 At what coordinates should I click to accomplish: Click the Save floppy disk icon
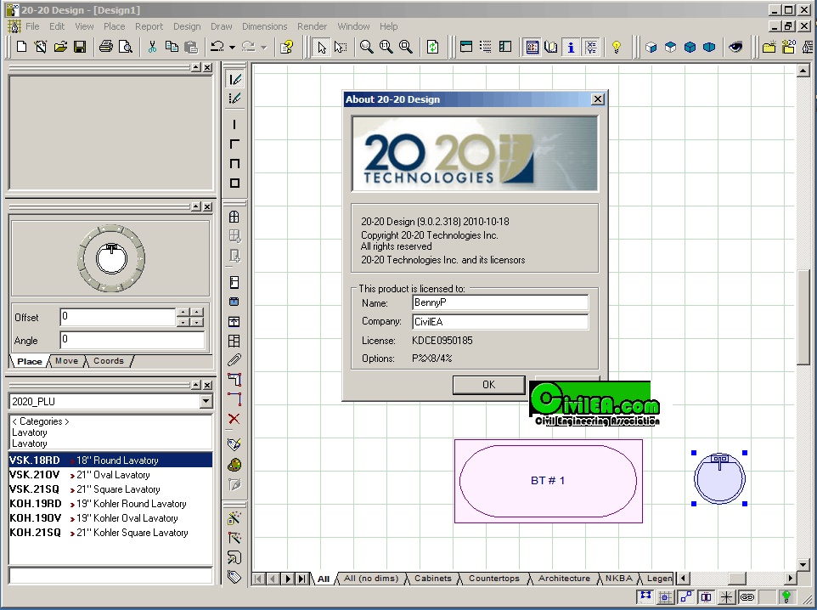coord(80,48)
